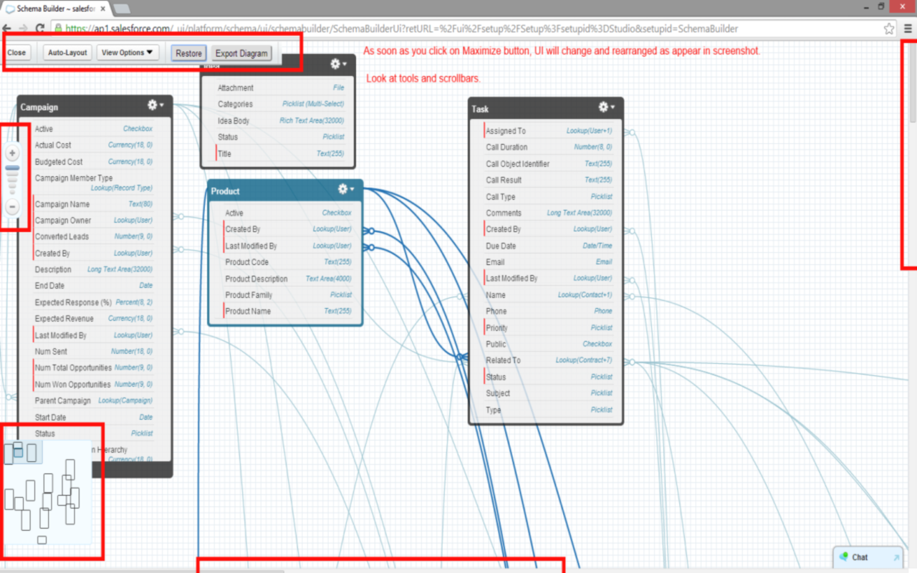Select Actual Cost field in Campaign

[x=94, y=145]
